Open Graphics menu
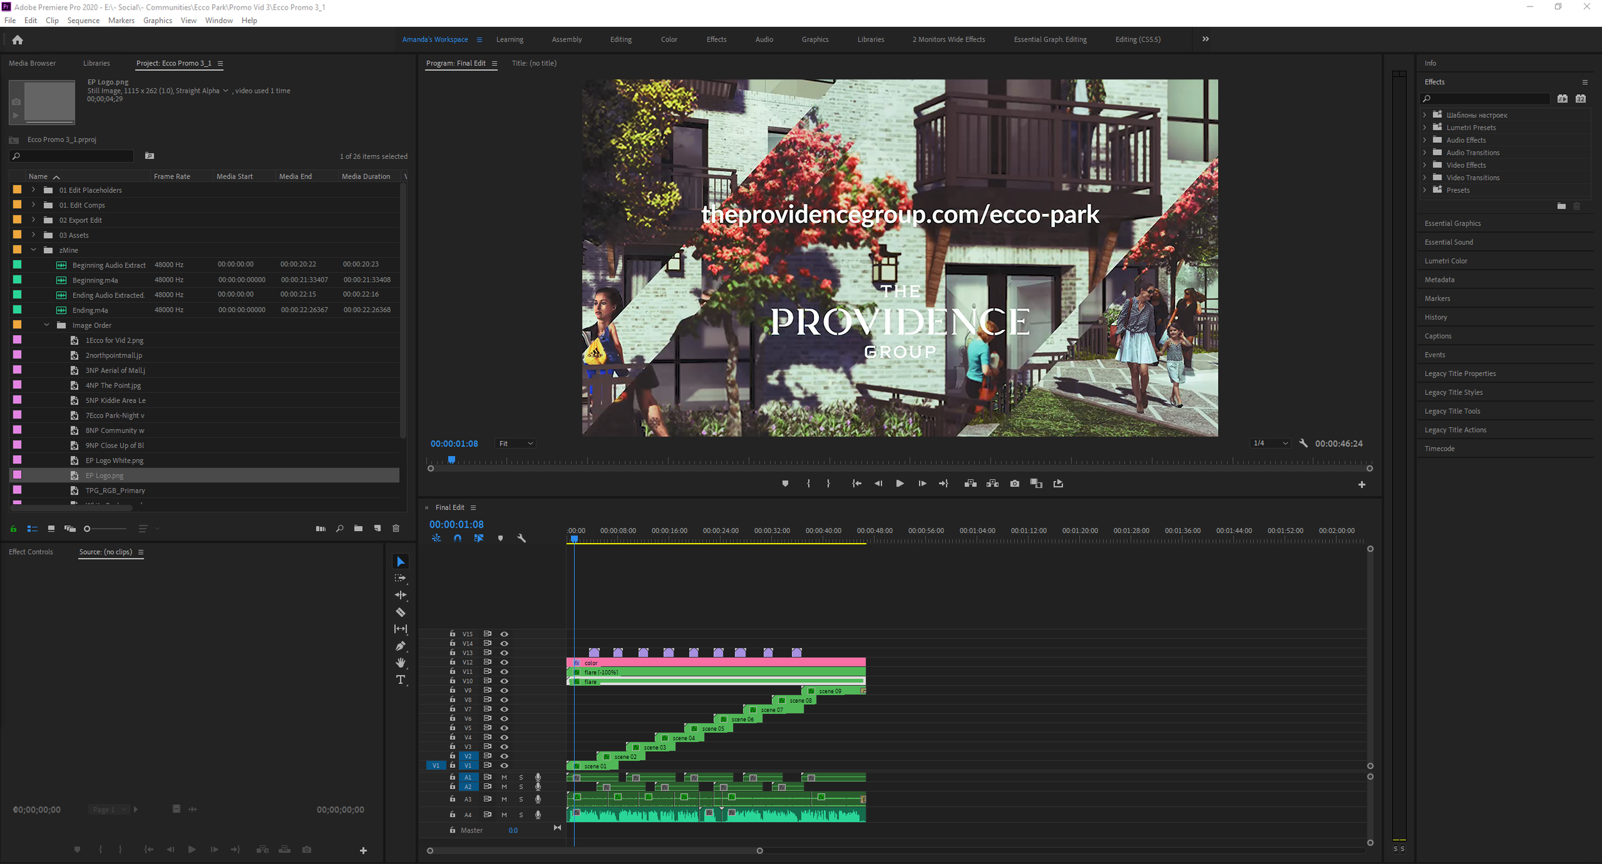The image size is (1602, 864). pyautogui.click(x=158, y=20)
